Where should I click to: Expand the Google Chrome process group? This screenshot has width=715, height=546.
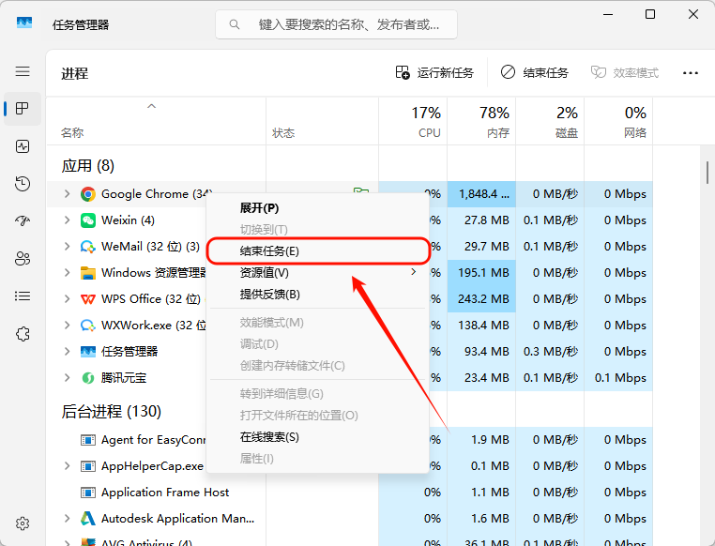tap(67, 194)
